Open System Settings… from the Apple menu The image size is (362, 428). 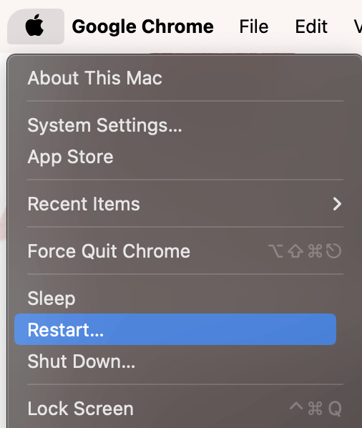[175, 125]
